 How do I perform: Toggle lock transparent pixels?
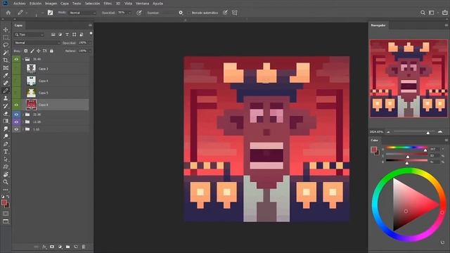point(26,51)
